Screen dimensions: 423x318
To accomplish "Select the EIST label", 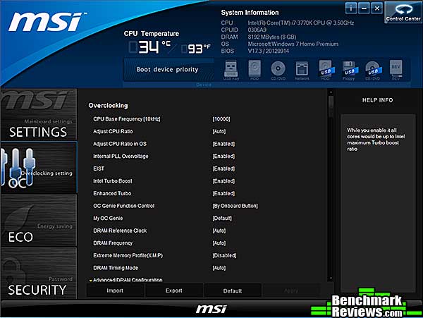I will tap(99, 169).
